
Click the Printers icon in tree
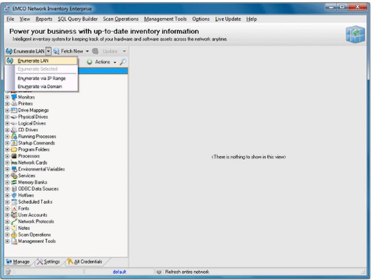[x=14, y=103]
